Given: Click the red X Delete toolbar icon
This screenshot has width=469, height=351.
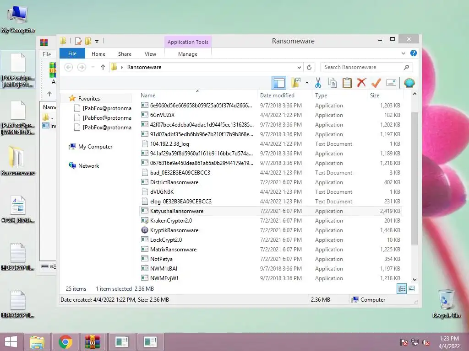Looking at the screenshot, I should (x=361, y=82).
